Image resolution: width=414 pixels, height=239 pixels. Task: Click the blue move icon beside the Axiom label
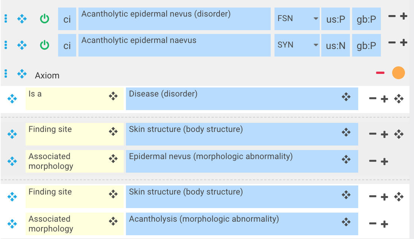click(22, 74)
